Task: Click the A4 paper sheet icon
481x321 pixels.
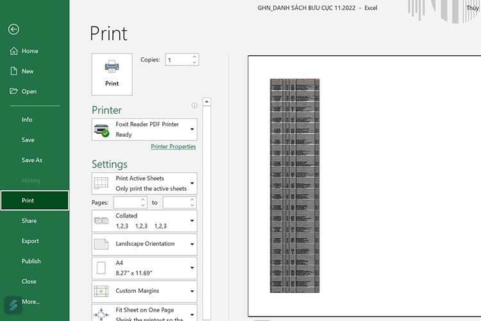Action: pyautogui.click(x=101, y=268)
